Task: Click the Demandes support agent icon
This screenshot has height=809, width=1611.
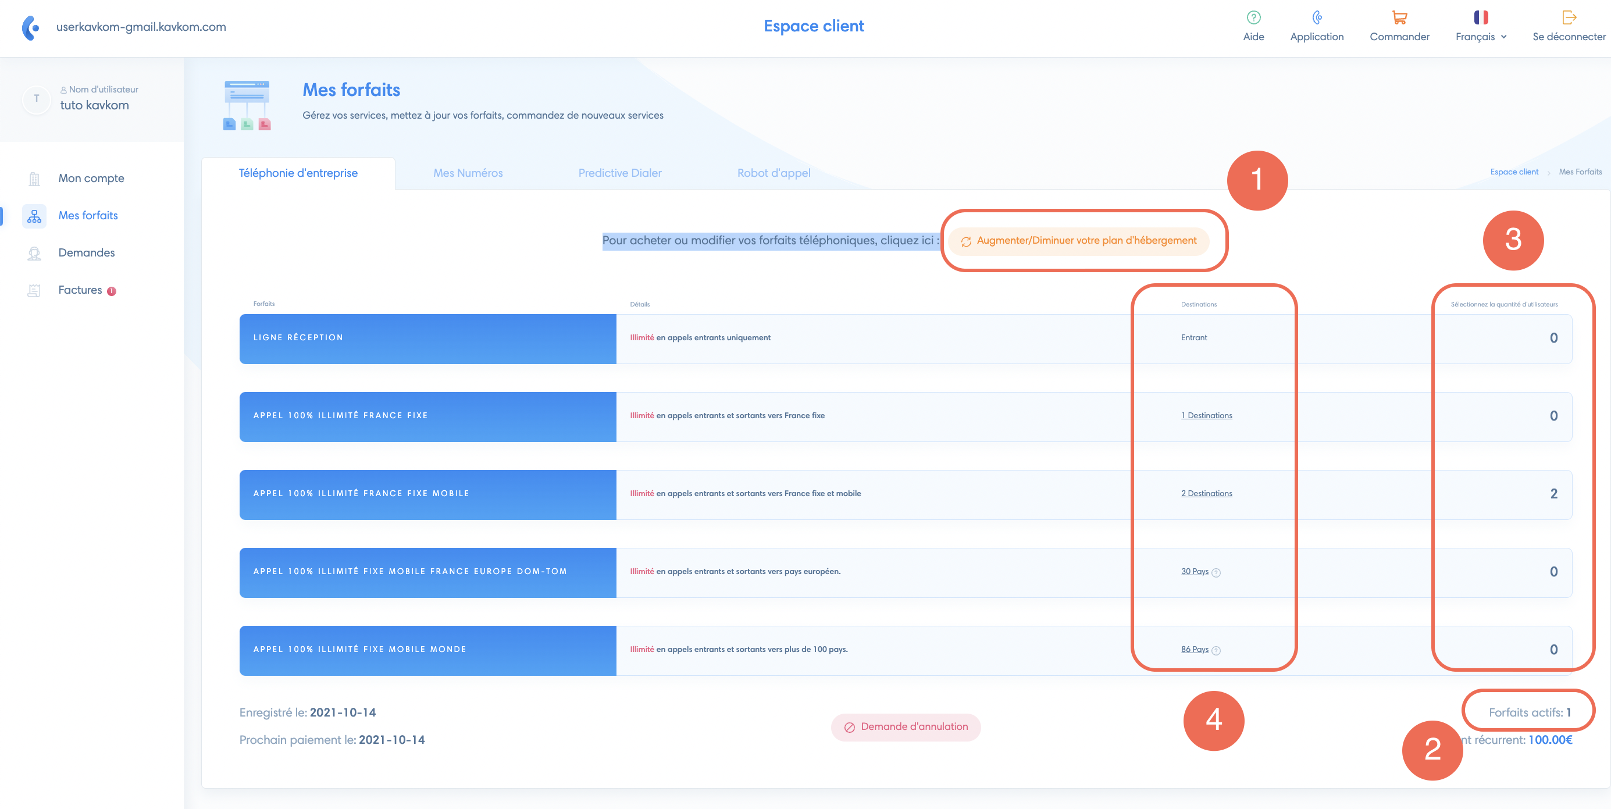Action: point(34,253)
